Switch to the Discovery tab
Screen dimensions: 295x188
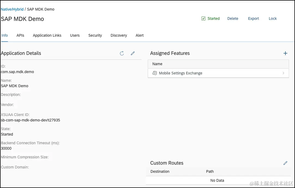(119, 35)
